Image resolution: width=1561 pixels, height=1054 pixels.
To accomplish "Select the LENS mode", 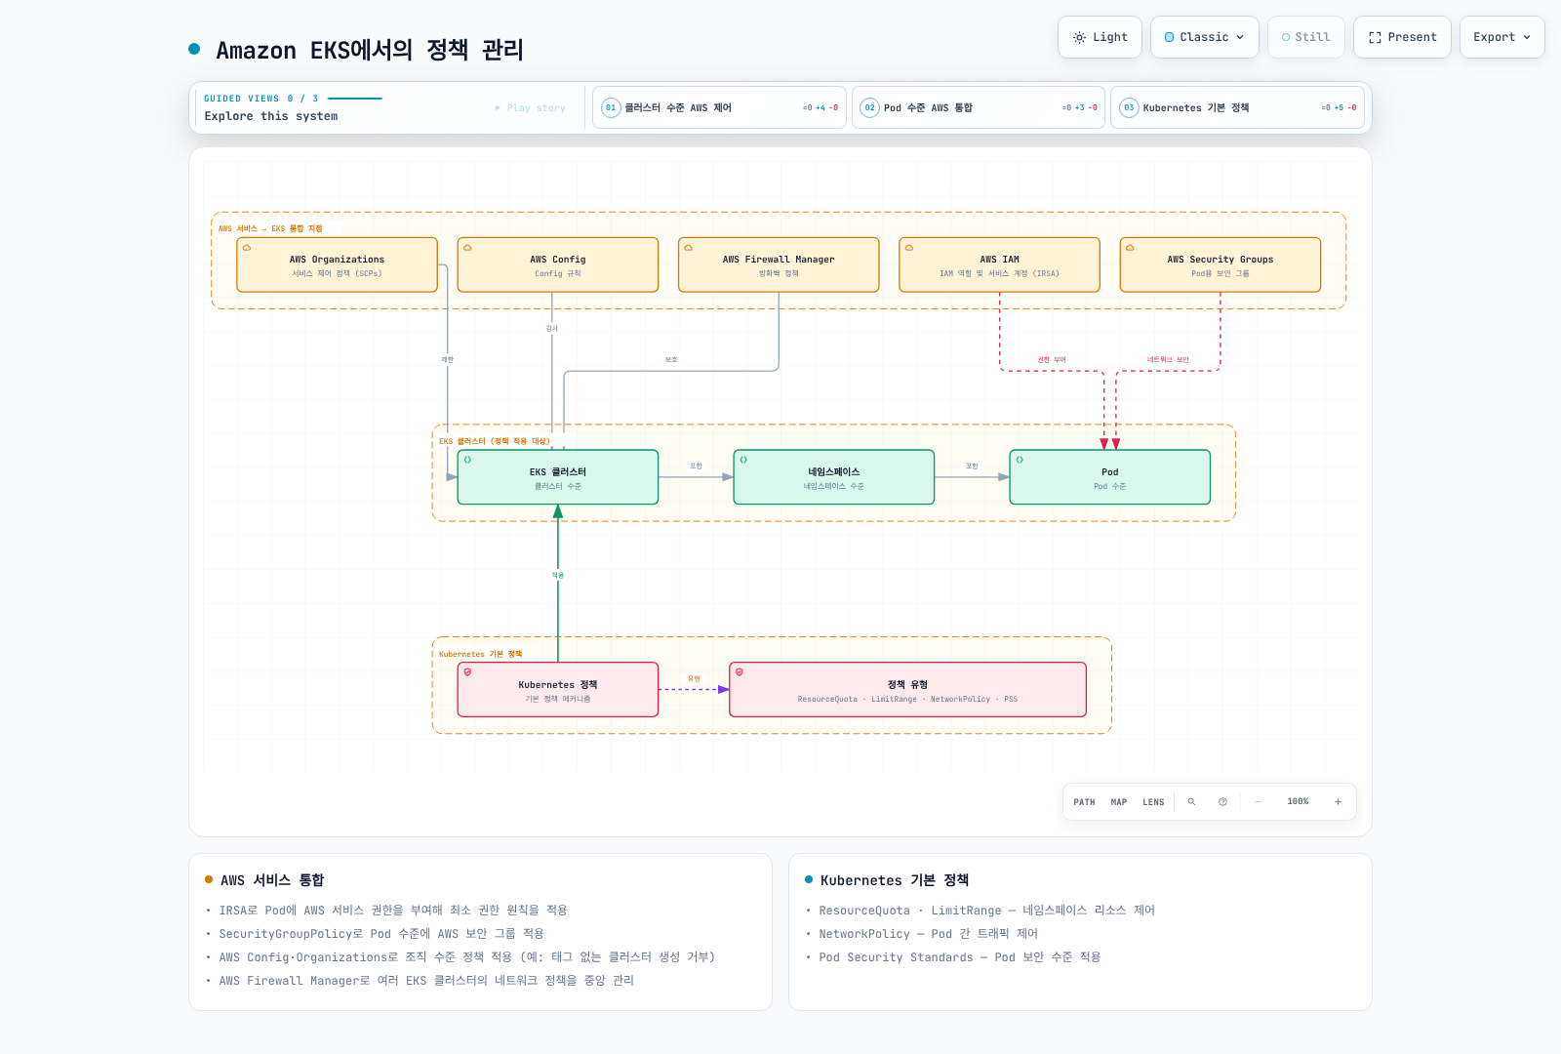I will (x=1153, y=802).
